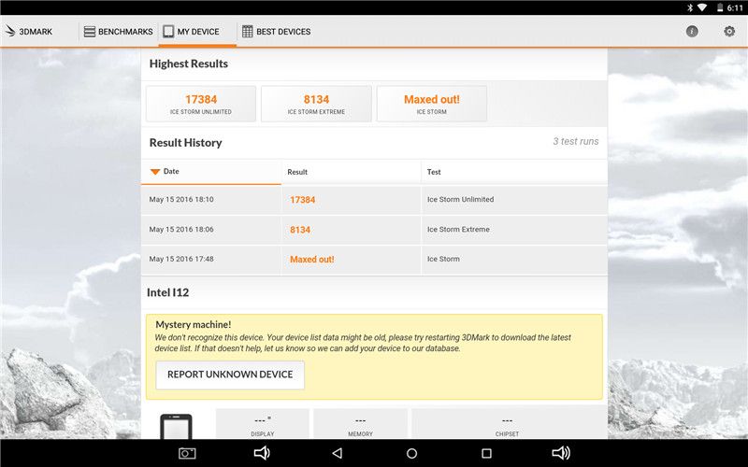The width and height of the screenshot is (748, 467).
Task: Tap the battery status icon
Action: (720, 7)
